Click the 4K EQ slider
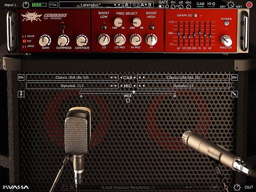Image resolution: width=256 pixels, height=192 pixels. point(210,36)
